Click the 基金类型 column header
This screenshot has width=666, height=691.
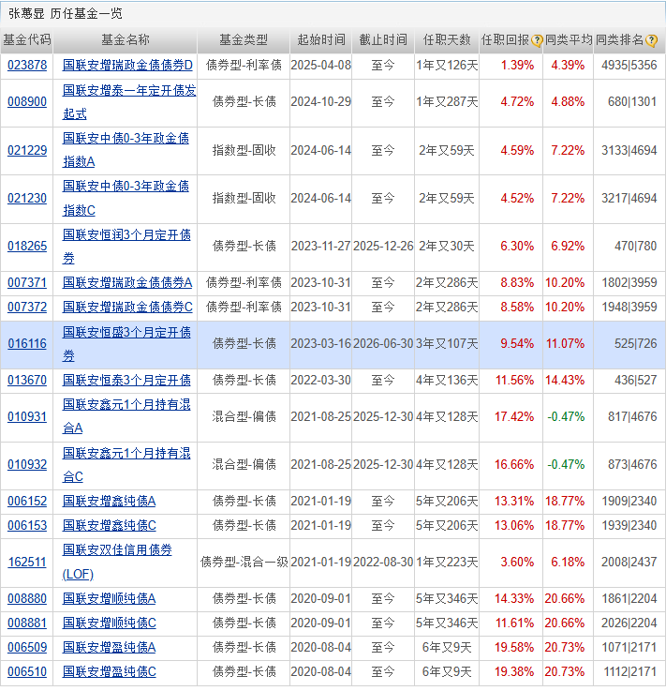[244, 40]
